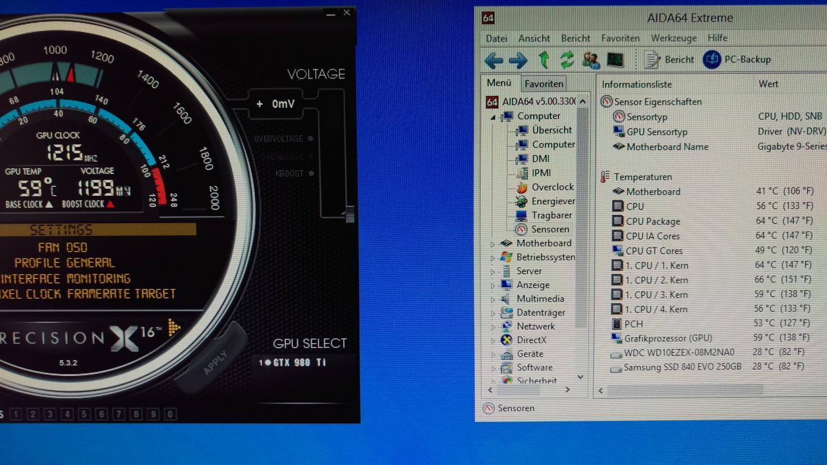The width and height of the screenshot is (827, 465).
Task: Toggle OVERVOLTAGE in Precision X
Action: (x=283, y=139)
